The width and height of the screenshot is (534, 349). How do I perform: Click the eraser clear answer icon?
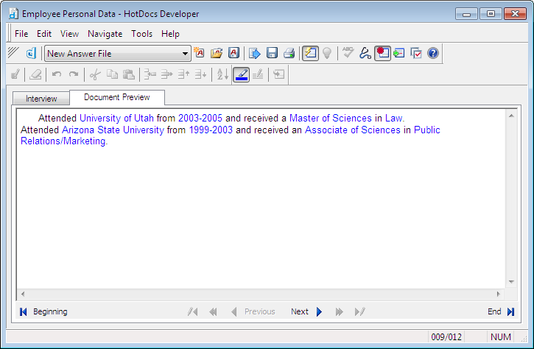pos(35,74)
